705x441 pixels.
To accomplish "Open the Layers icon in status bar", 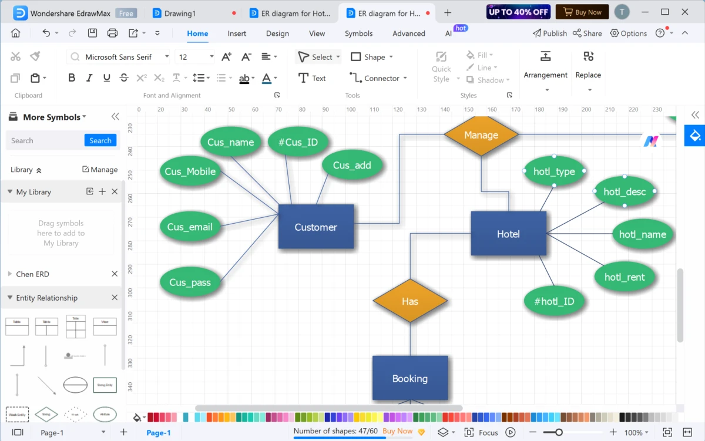I will (443, 432).
